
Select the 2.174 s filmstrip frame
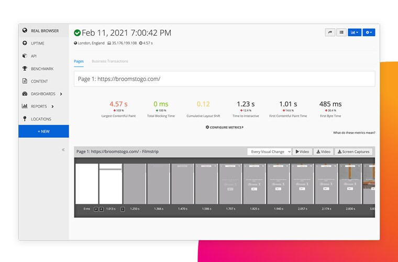coord(326,183)
